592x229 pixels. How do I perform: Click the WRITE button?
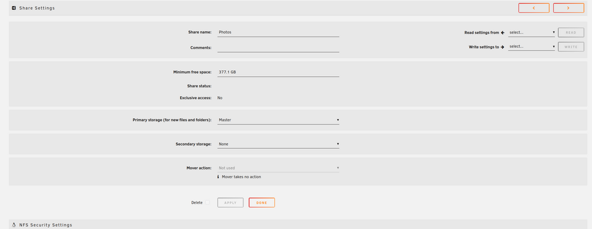pos(571,47)
